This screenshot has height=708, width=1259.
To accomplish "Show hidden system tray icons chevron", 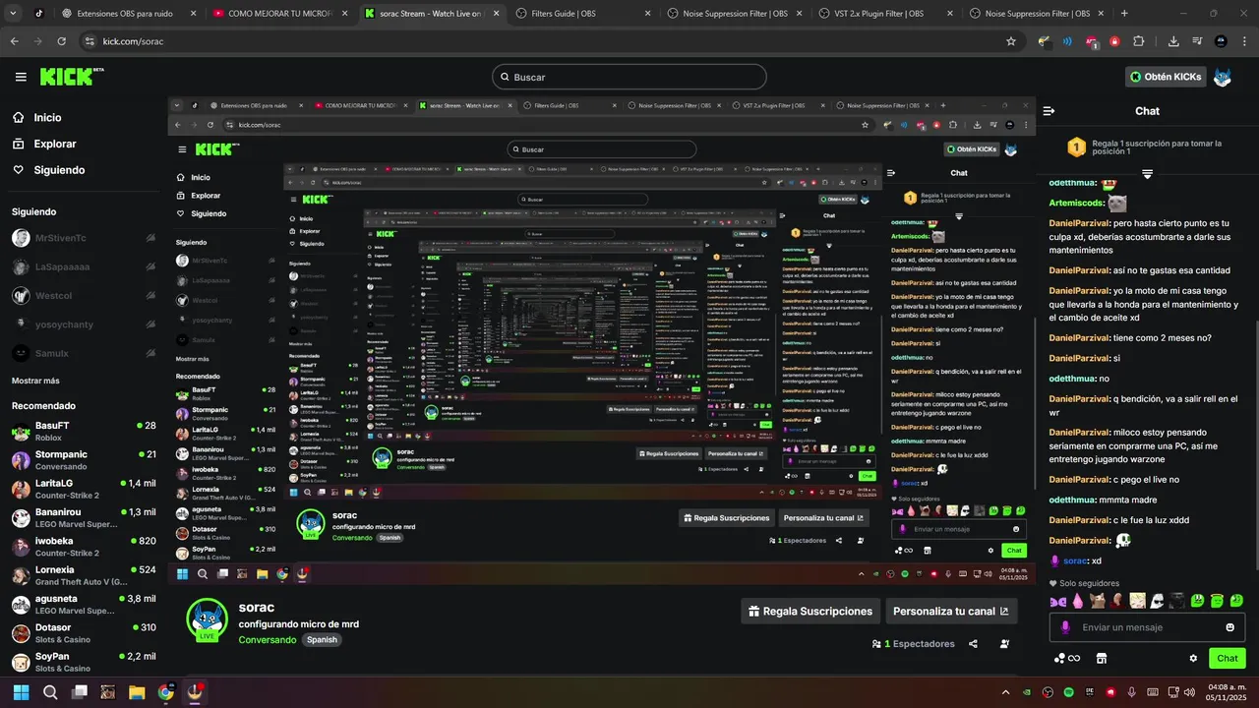I will coord(1005,692).
